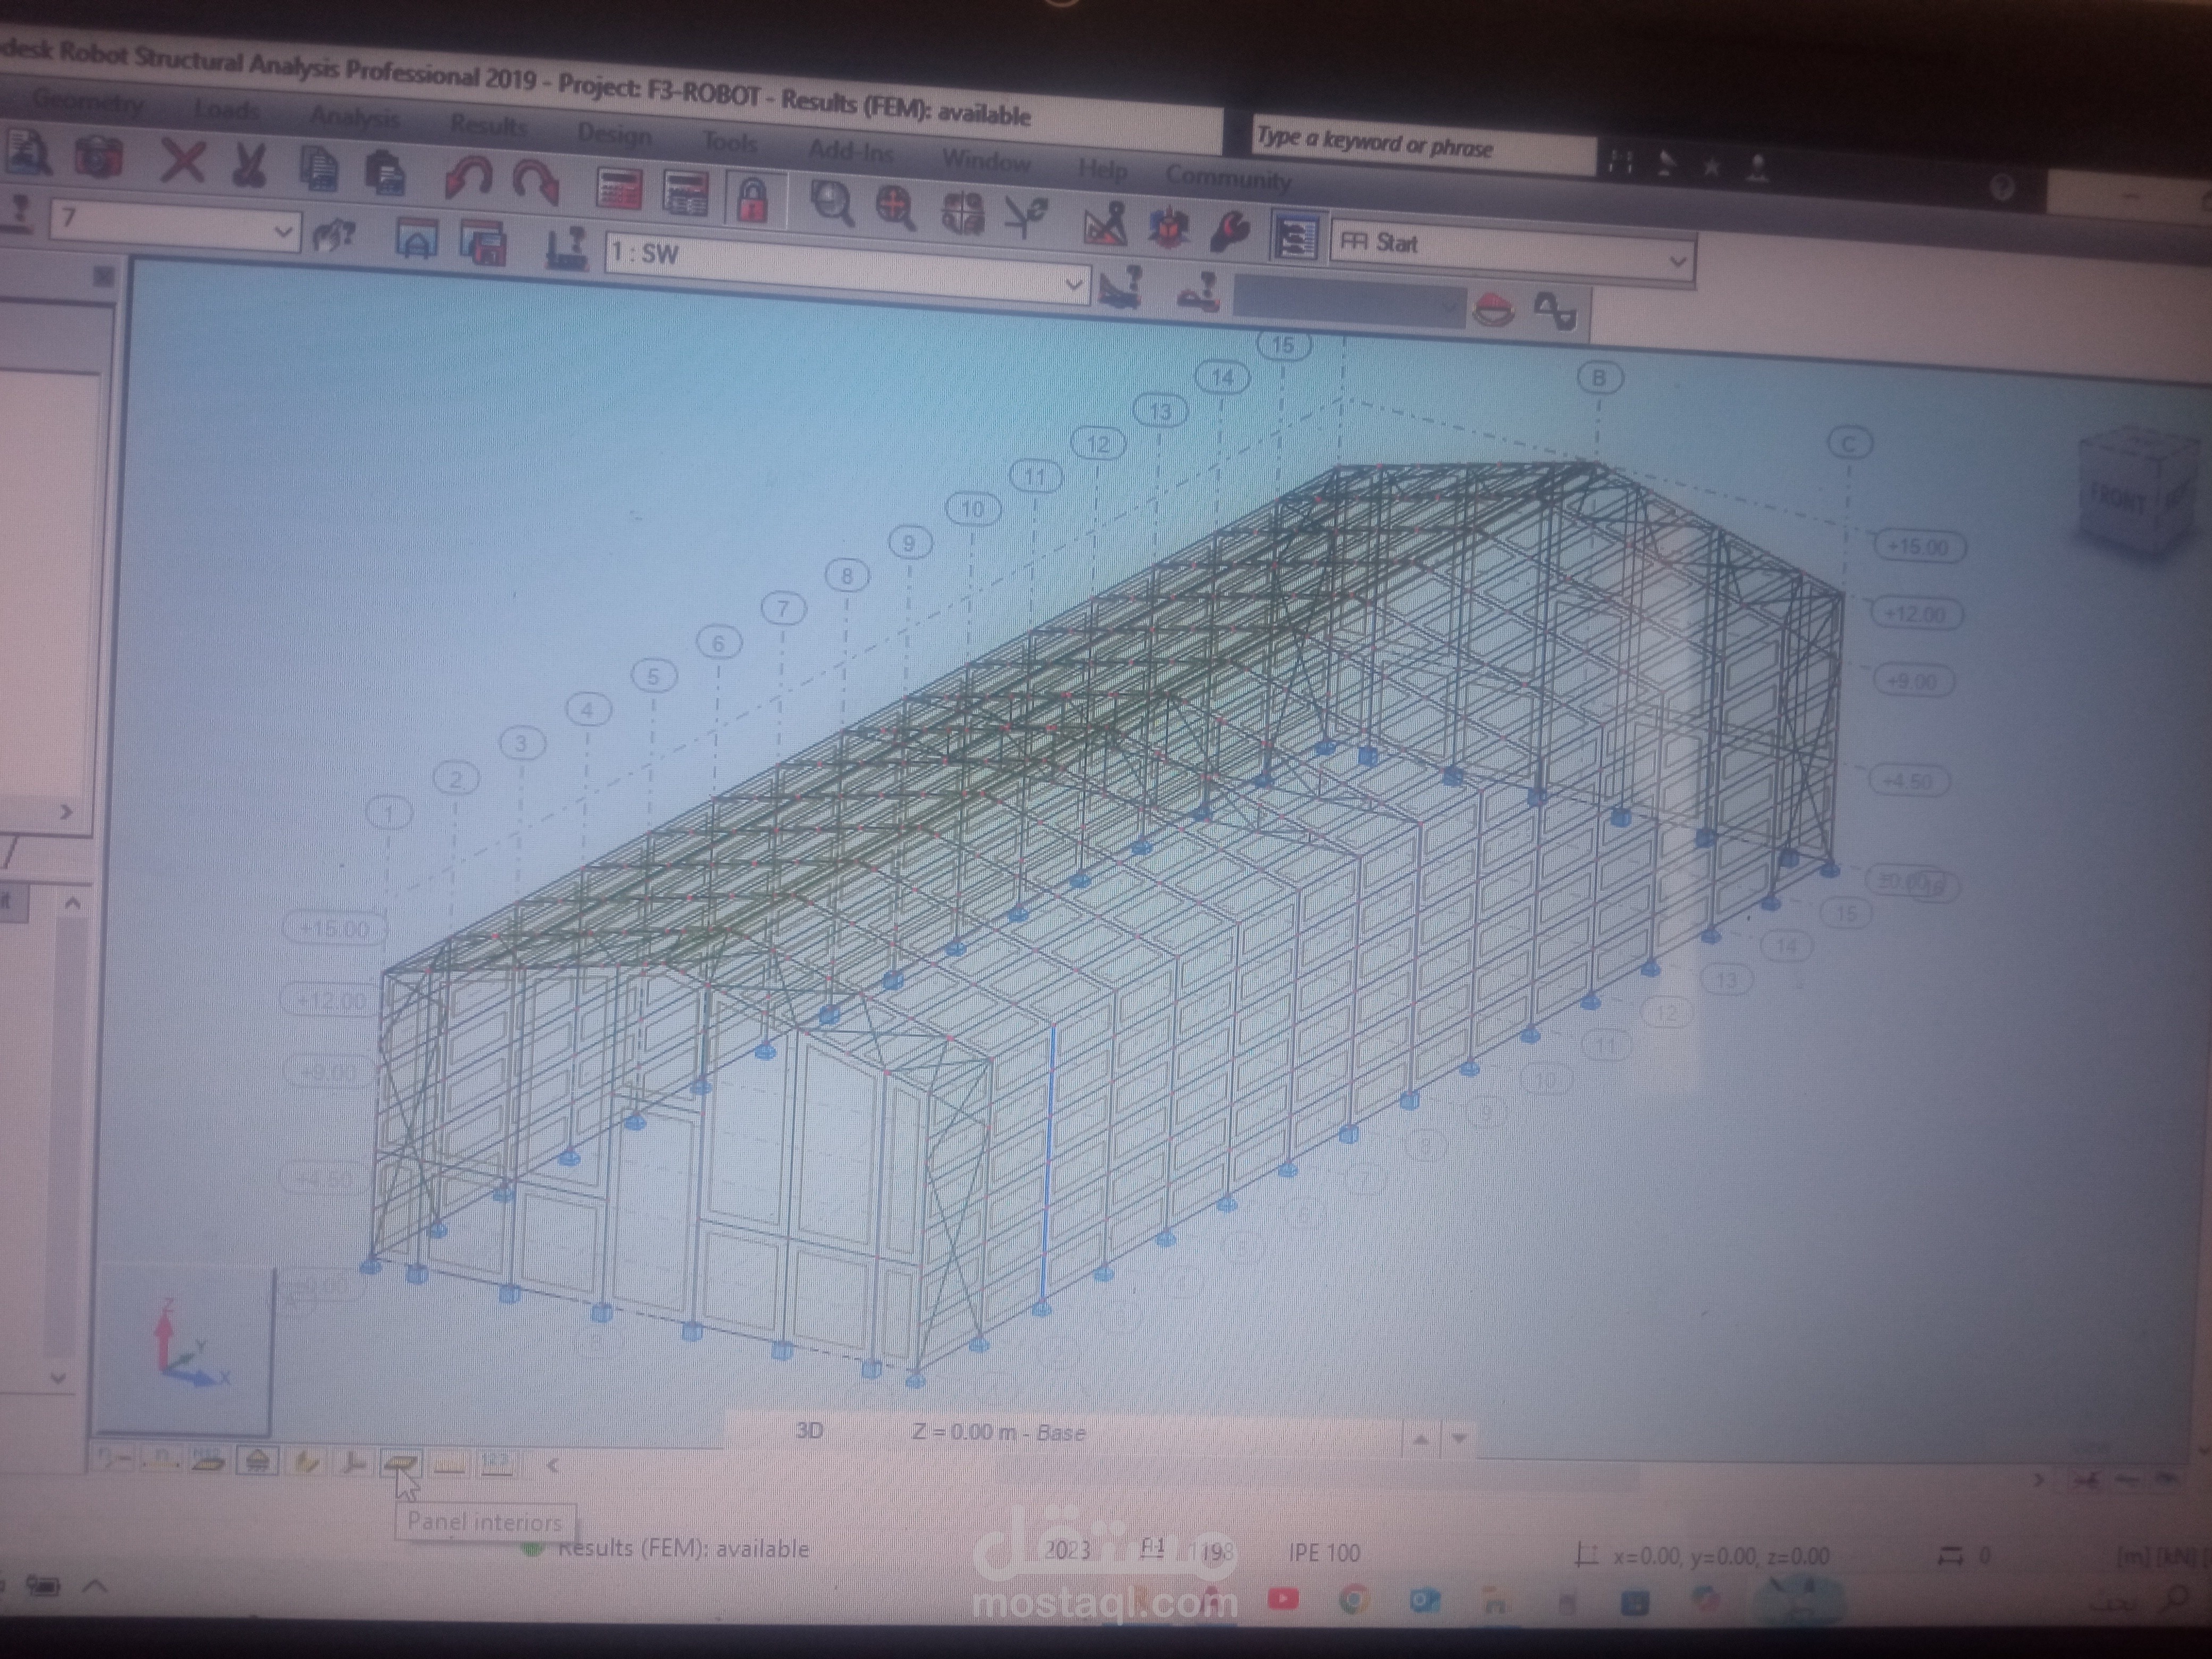This screenshot has width=2212, height=1659.
Task: Click the left panel scroll-up arrow
Action: (72, 904)
